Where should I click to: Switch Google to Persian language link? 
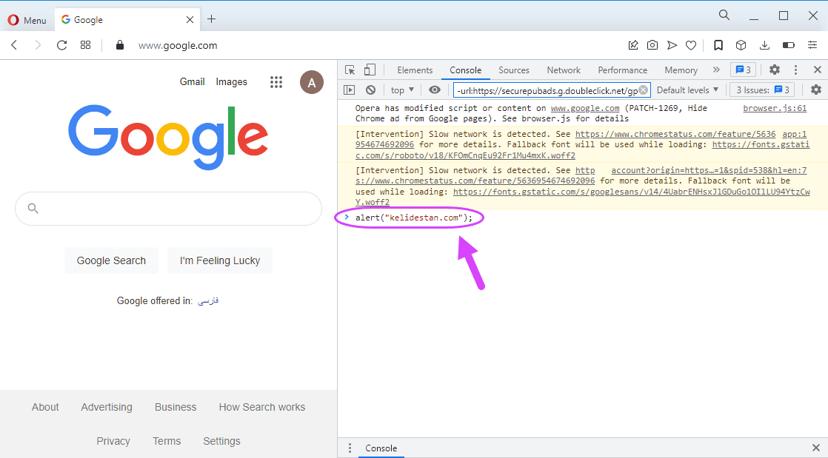point(208,300)
